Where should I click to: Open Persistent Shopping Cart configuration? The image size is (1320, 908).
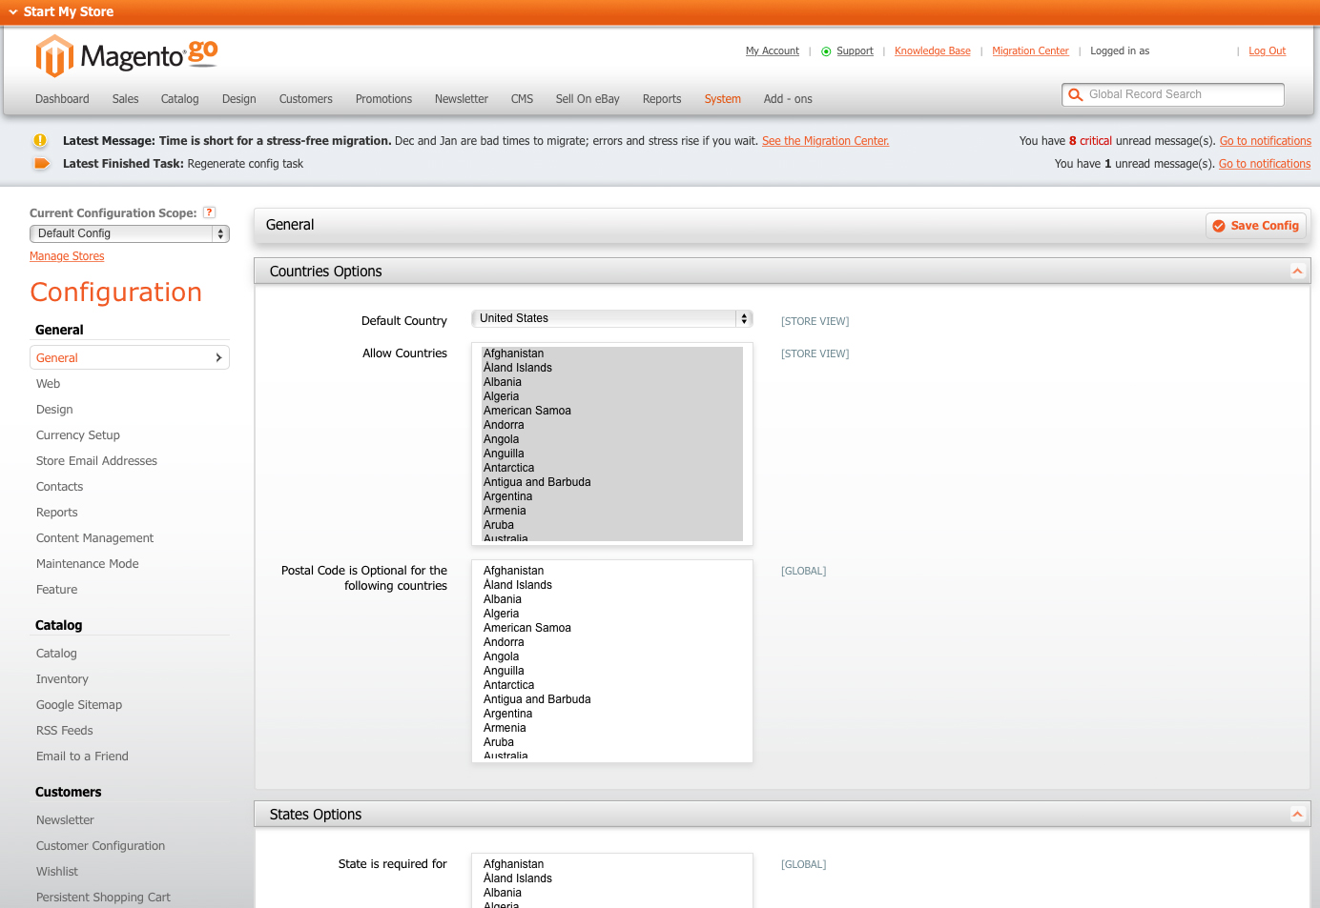pyautogui.click(x=103, y=898)
